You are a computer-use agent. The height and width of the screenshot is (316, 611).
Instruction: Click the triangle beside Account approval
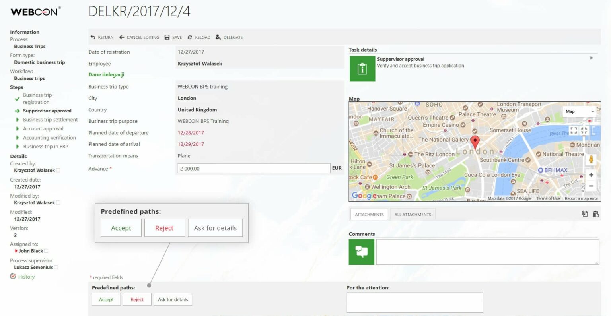tap(17, 129)
